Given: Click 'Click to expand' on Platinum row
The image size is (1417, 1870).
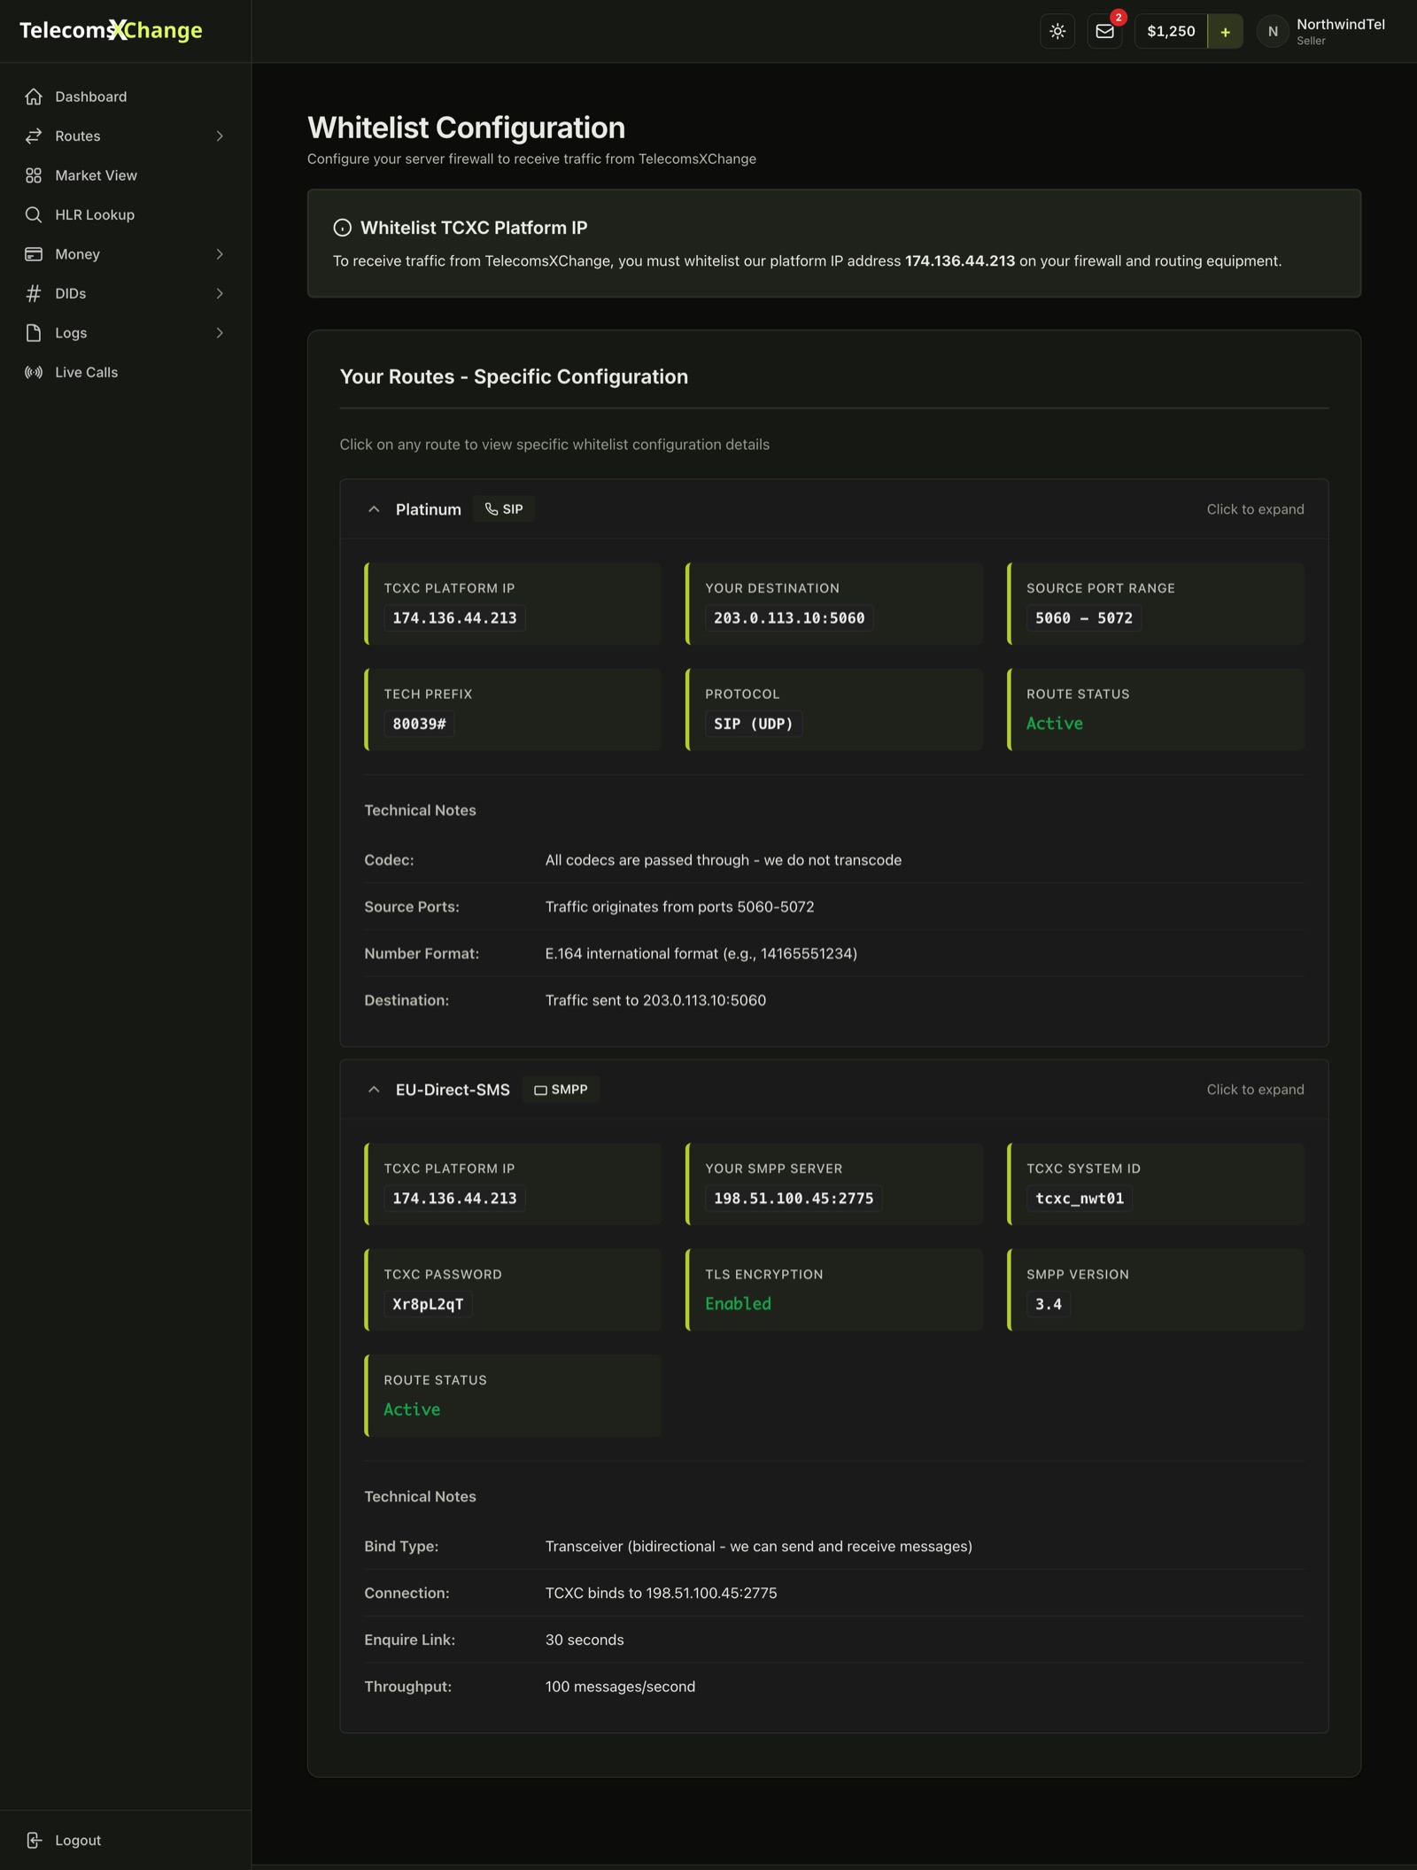Looking at the screenshot, I should [x=1255, y=509].
